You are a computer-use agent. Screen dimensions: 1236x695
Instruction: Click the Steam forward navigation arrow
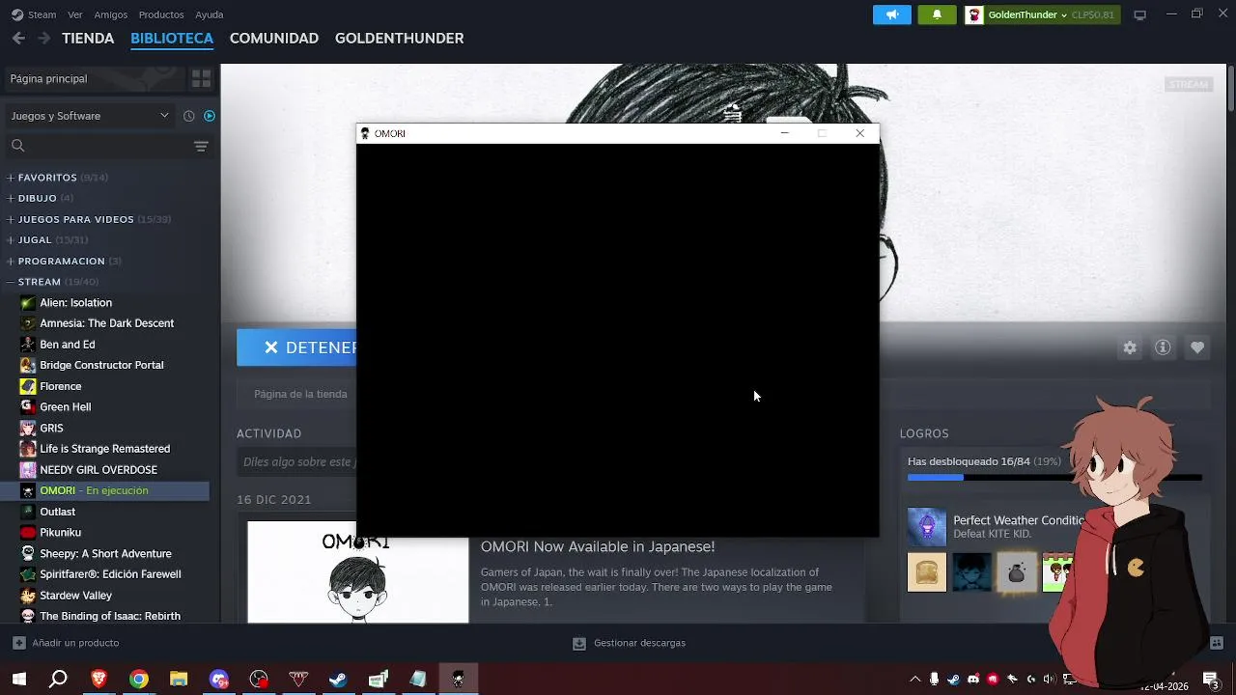pos(43,39)
